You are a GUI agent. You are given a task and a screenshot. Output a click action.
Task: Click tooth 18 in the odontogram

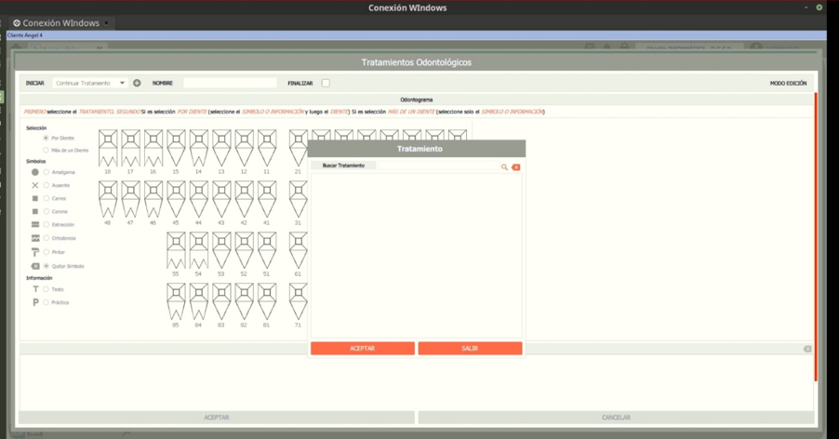108,148
